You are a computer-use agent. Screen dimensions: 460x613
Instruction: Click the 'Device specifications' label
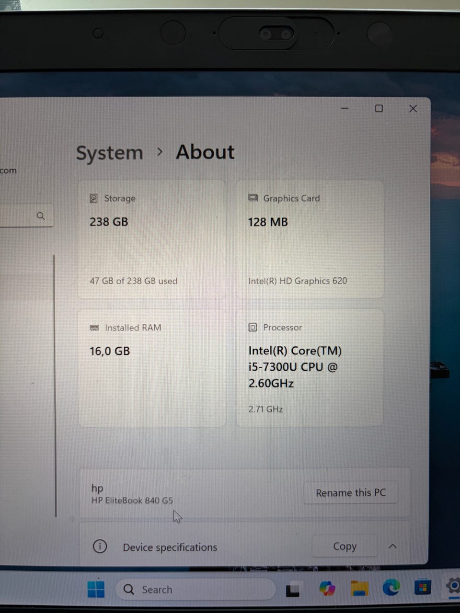[x=170, y=547]
